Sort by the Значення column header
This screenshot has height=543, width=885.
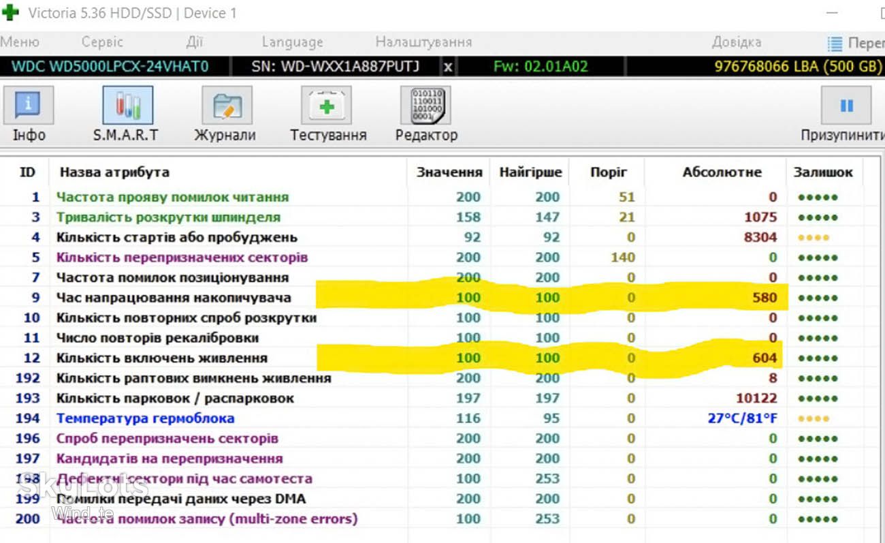tap(449, 172)
